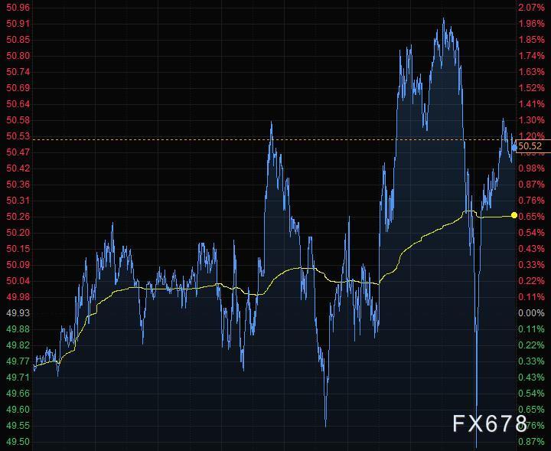Click the 1.74% label on right axis
The height and width of the screenshot is (451, 551).
[x=531, y=56]
